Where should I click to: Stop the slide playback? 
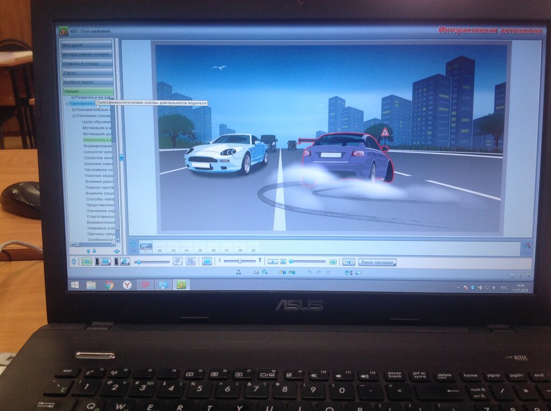(283, 262)
